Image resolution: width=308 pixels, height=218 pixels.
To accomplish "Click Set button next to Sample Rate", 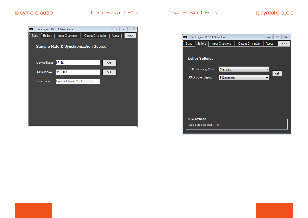I will point(109,72).
